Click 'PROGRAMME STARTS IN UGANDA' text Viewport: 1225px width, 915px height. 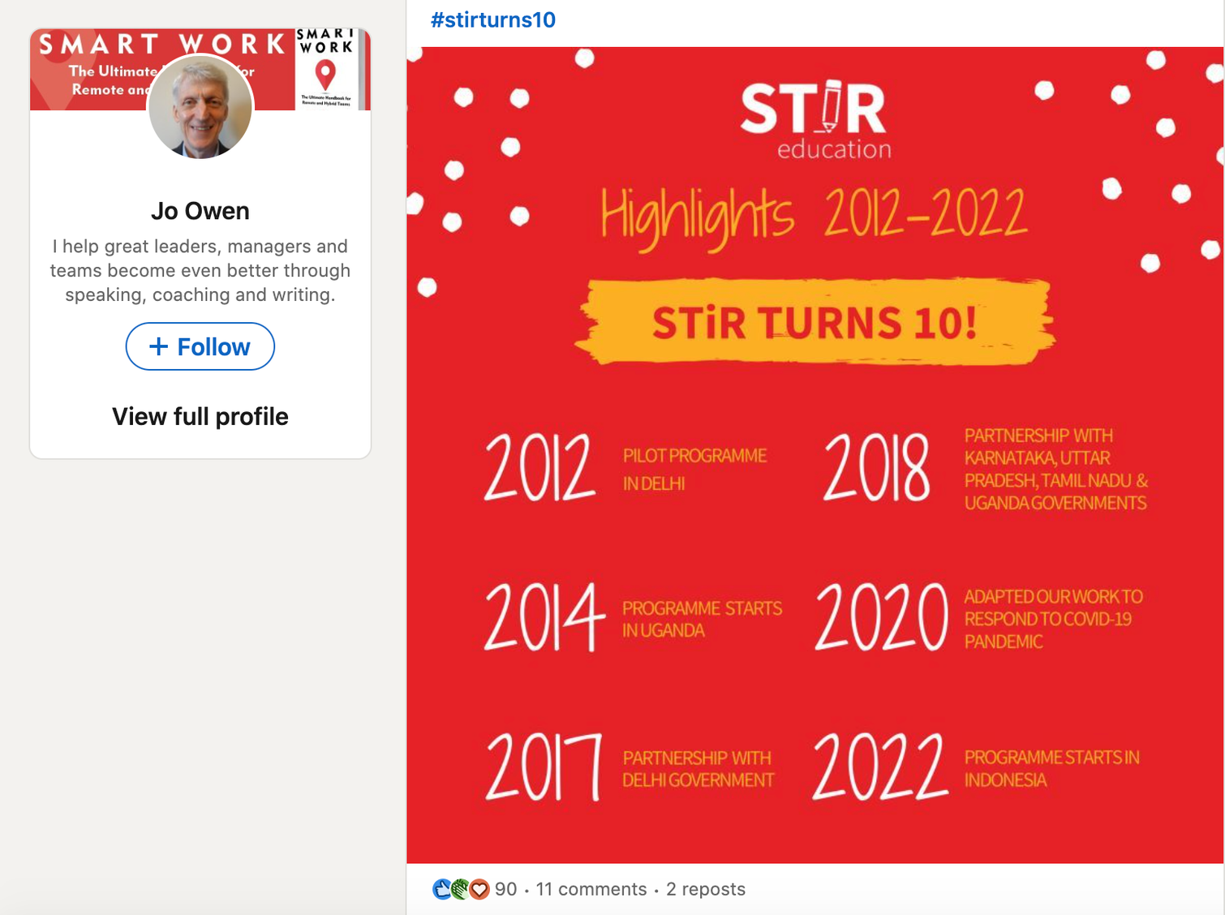(x=702, y=619)
